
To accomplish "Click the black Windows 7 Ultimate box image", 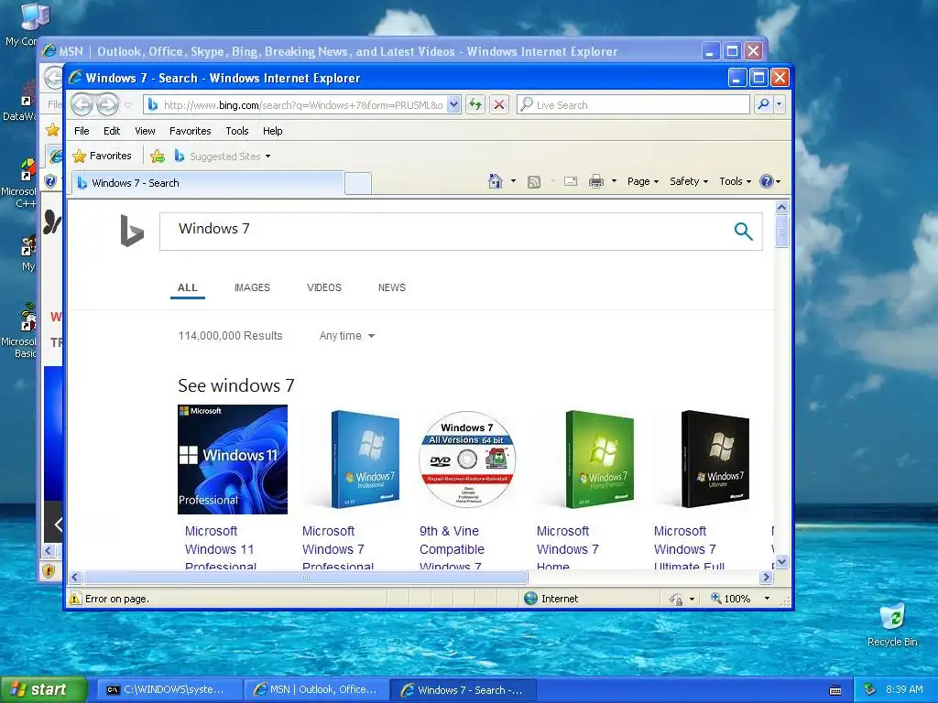I will pyautogui.click(x=714, y=460).
